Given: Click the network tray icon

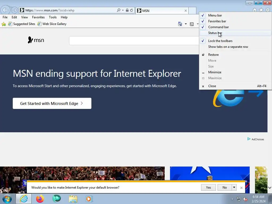Looking at the screenshot, I should (239, 199).
